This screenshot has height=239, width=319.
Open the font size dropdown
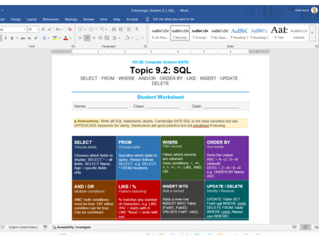click(x=38, y=29)
